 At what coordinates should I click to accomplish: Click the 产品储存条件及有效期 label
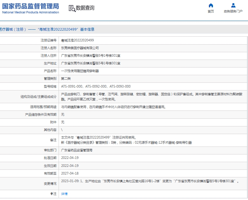pos(41,114)
